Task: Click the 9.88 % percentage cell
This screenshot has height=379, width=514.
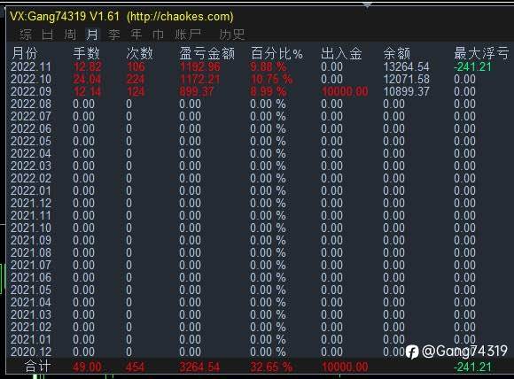Action: (269, 66)
